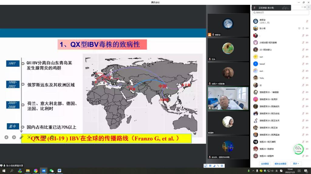Open the three-dots menu atop participants panel
Screen dimensions: 311x174
pyautogui.click(x=302, y=7)
